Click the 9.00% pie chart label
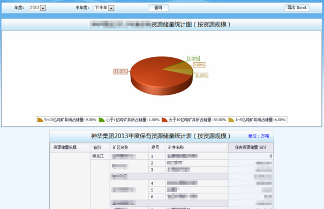The height and width of the screenshot is (209, 324). 199,65
